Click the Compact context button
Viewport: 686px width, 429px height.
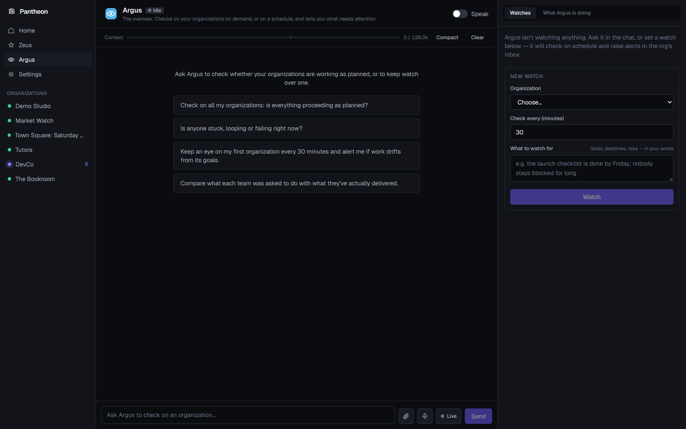click(447, 37)
